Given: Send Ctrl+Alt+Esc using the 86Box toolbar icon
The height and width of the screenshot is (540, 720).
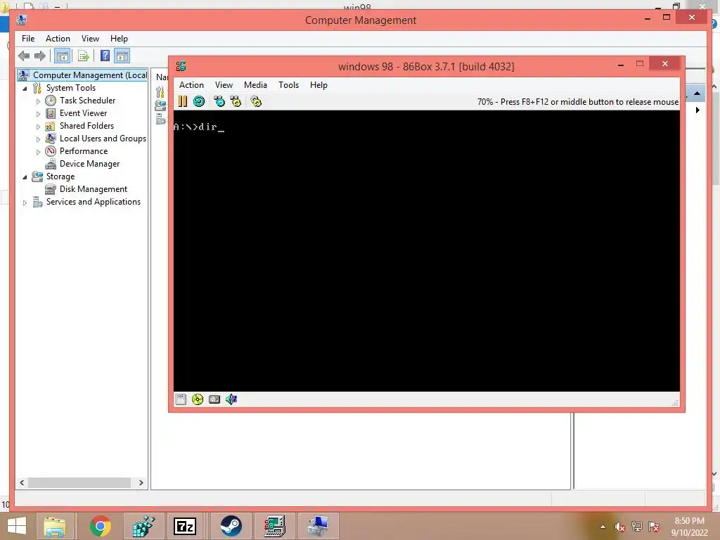Looking at the screenshot, I should coord(236,101).
